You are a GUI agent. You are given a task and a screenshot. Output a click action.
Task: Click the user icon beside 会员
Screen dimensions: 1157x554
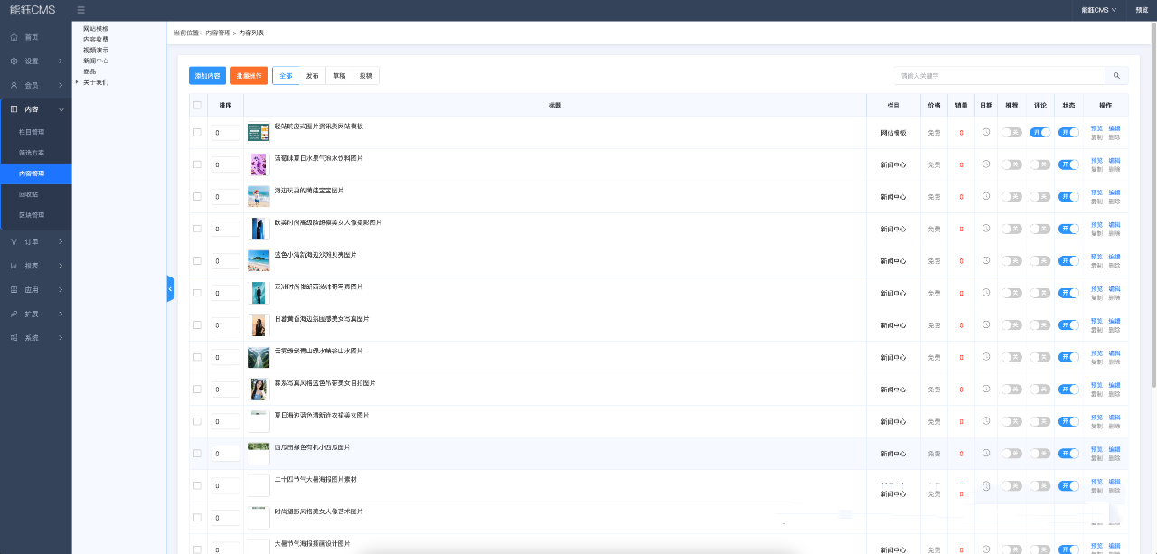coord(14,85)
